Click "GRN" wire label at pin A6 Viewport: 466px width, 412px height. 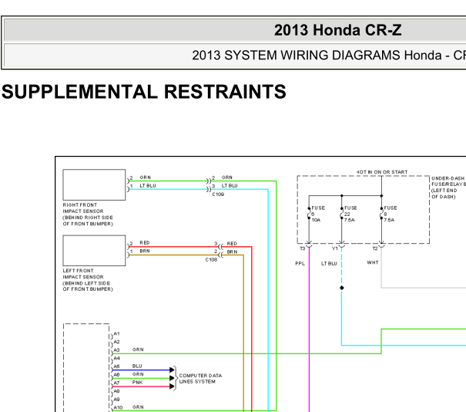[x=138, y=374]
